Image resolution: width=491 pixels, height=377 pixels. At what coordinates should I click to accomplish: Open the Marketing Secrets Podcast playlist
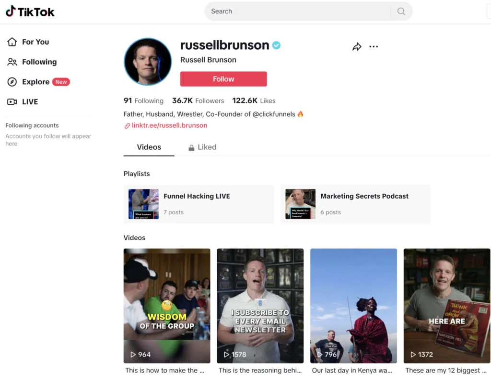(355, 204)
